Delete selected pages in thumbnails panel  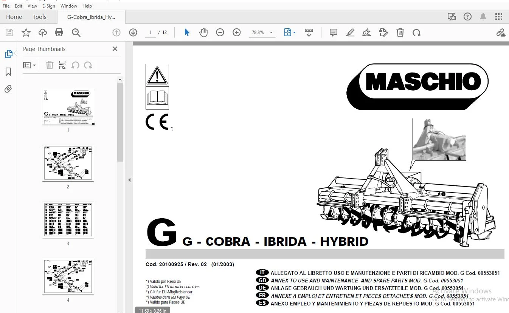point(50,65)
